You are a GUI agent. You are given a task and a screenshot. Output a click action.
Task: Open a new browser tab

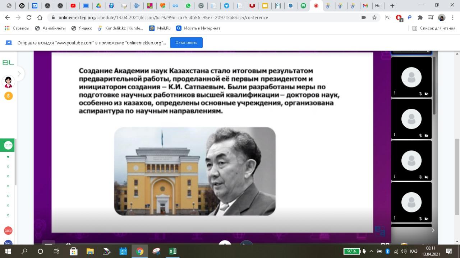(392, 6)
